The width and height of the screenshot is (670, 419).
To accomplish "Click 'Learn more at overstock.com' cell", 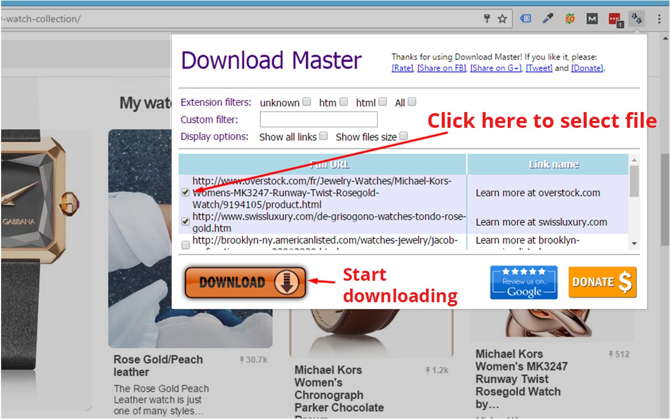I will pyautogui.click(x=538, y=193).
